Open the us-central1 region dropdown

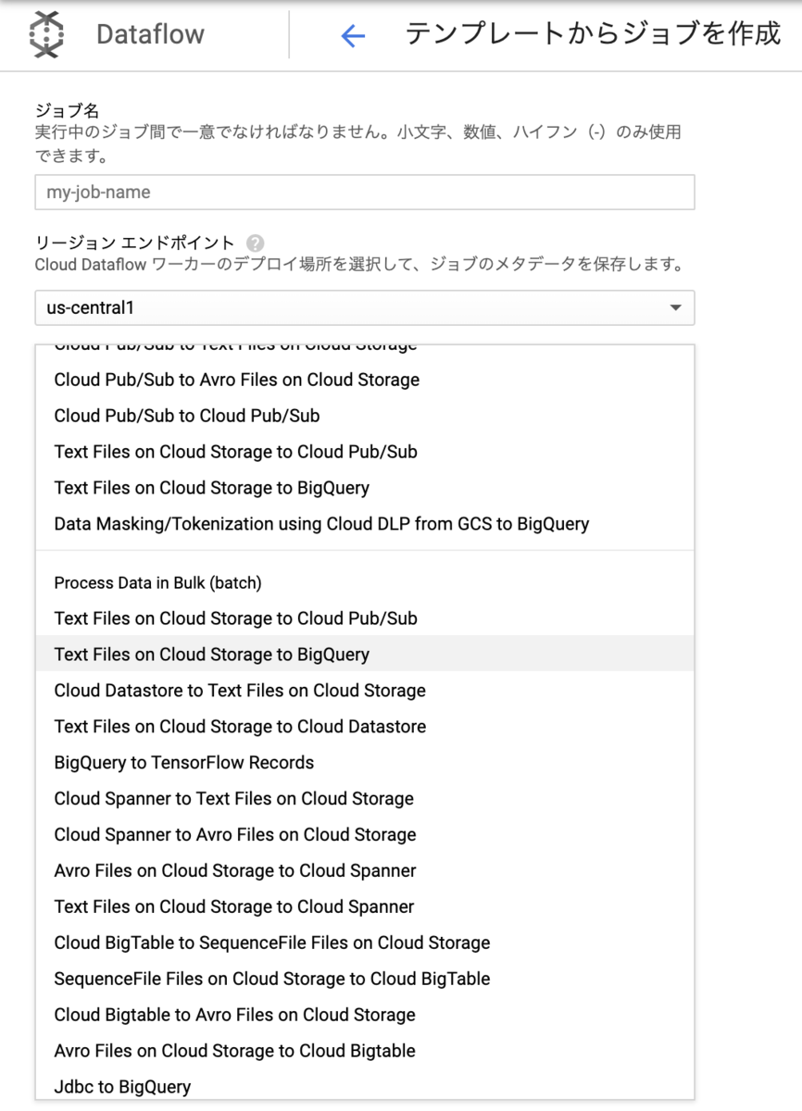click(365, 307)
